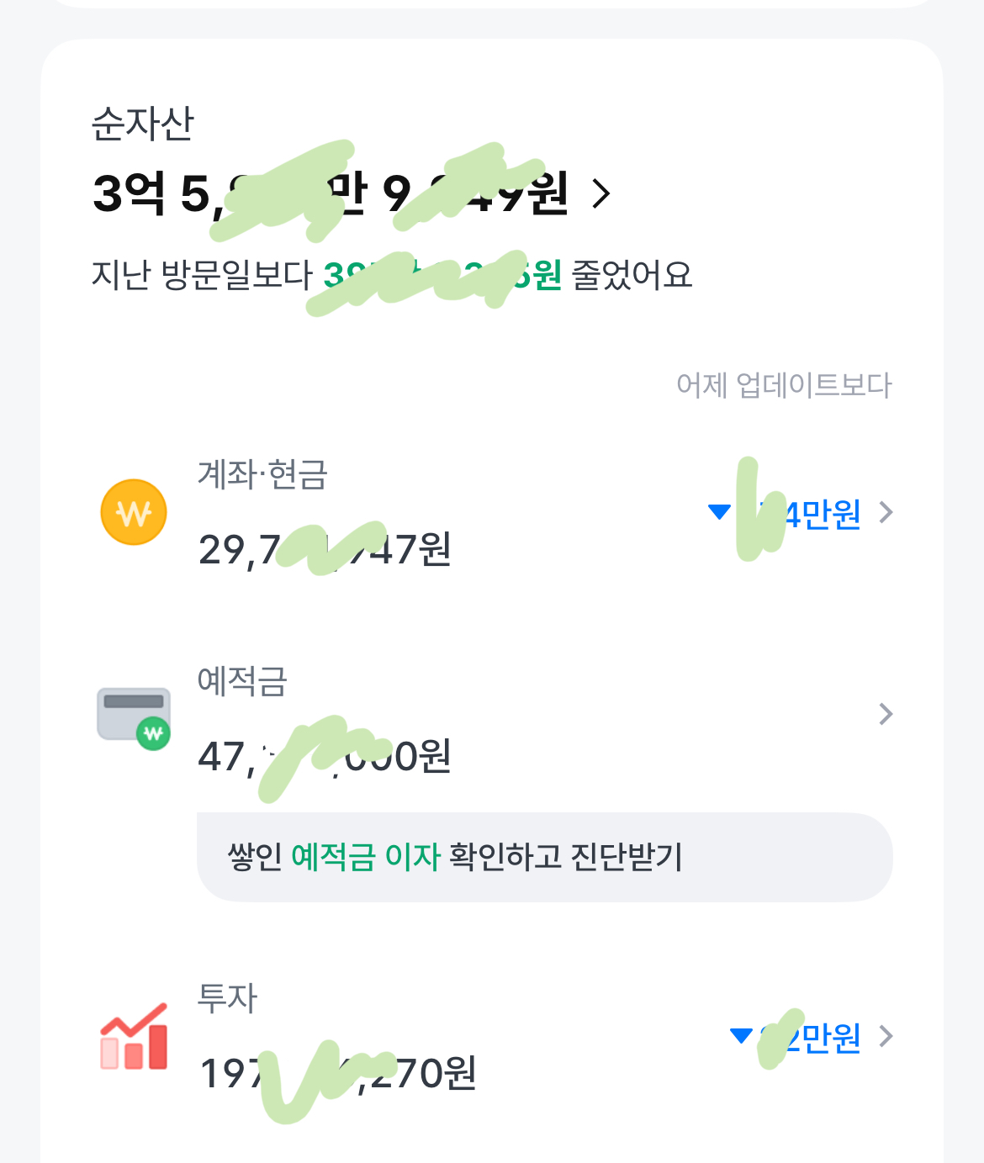Tap the yellow won coin icon
The width and height of the screenshot is (984, 1163).
[x=133, y=512]
